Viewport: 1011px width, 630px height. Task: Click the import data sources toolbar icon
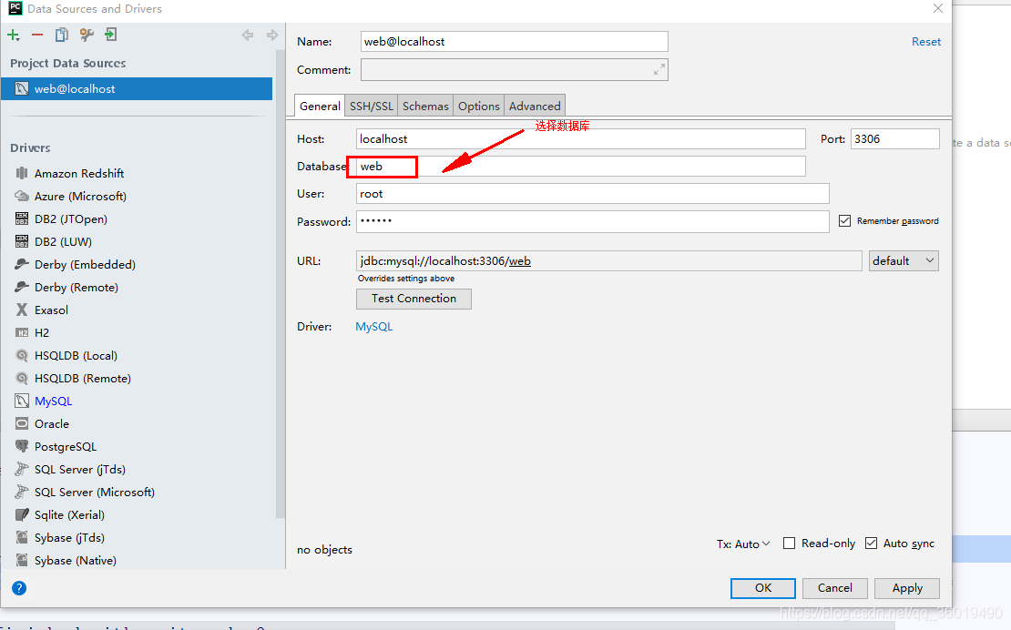point(111,35)
